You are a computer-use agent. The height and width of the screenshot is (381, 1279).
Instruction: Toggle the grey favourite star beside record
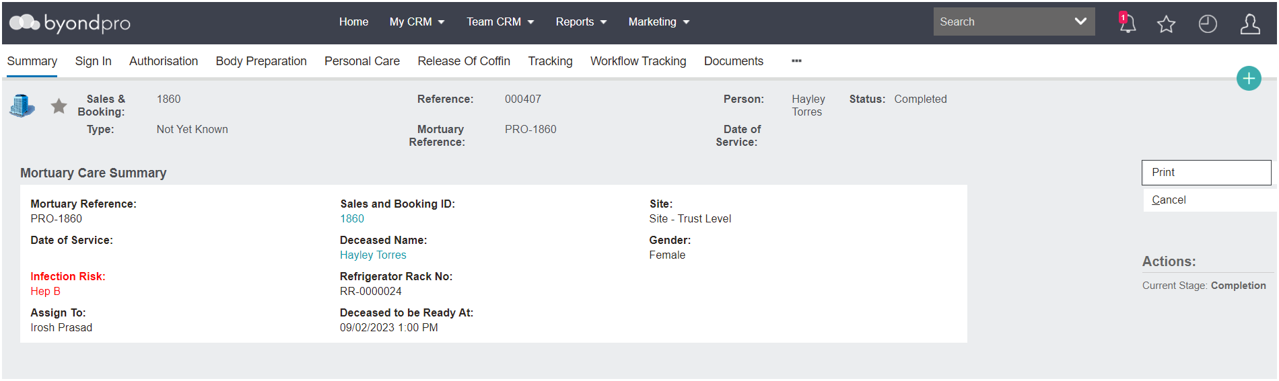click(x=59, y=105)
